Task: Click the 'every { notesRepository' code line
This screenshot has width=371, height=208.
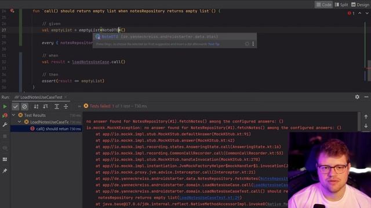Action: click(67, 43)
